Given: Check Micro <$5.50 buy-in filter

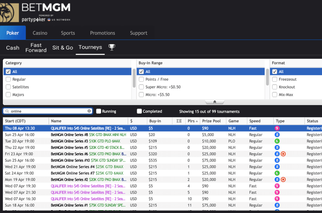Looking at the screenshot, I should coord(141,94).
